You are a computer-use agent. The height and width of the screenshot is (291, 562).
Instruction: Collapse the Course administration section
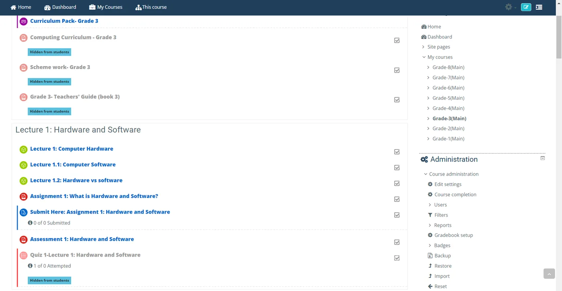pos(426,174)
